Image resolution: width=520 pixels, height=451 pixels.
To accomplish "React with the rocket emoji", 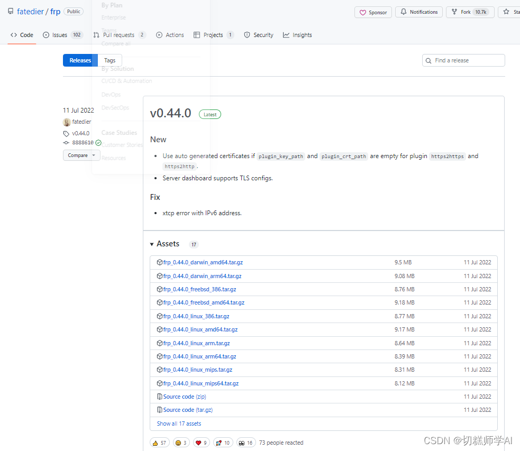I will (223, 443).
